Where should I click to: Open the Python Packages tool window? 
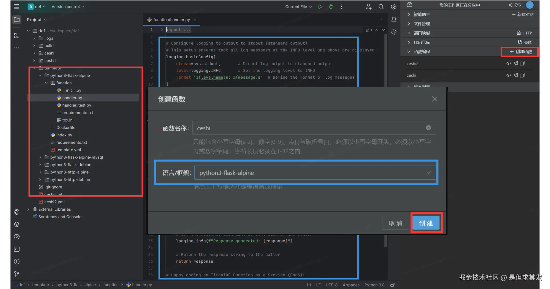pyautogui.click(x=17, y=212)
